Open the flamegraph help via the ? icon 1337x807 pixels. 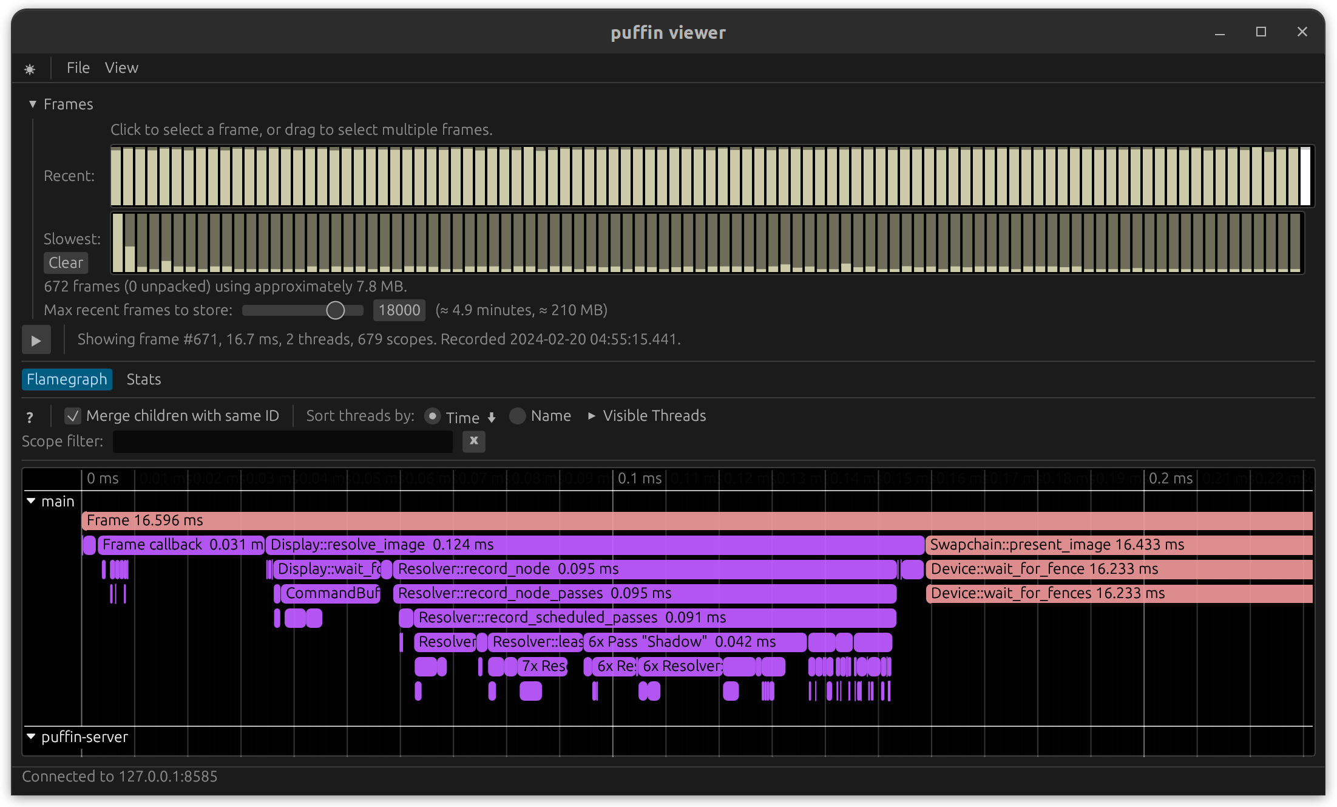pos(29,417)
